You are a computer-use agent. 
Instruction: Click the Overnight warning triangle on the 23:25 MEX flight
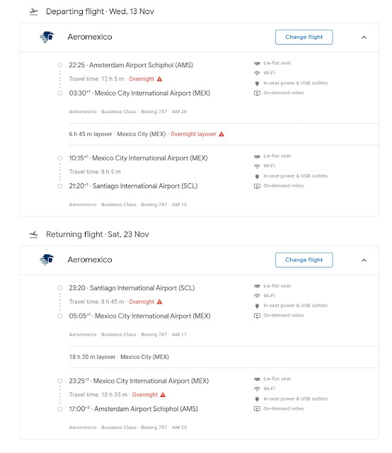[x=163, y=395]
